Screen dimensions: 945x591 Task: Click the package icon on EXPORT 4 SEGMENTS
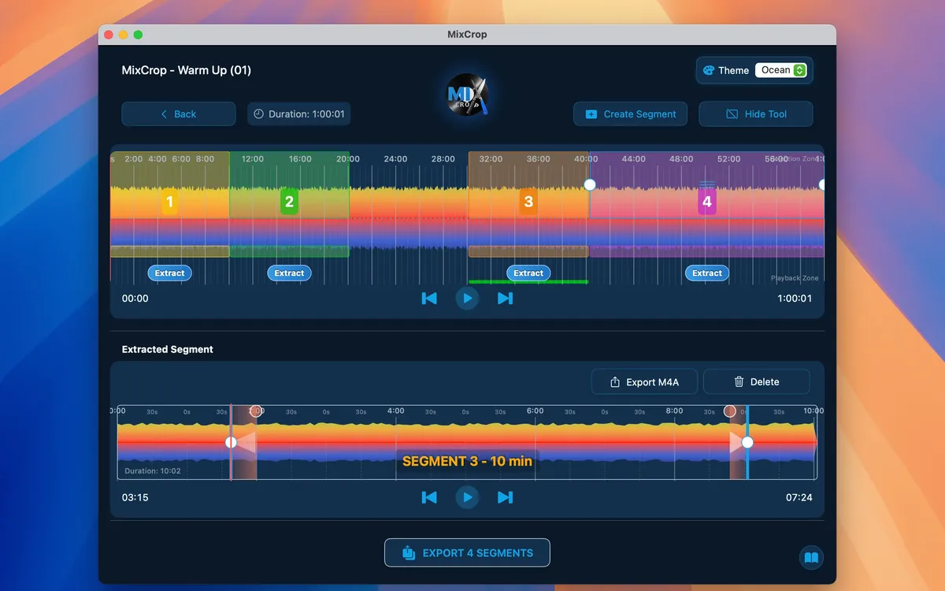click(x=408, y=552)
